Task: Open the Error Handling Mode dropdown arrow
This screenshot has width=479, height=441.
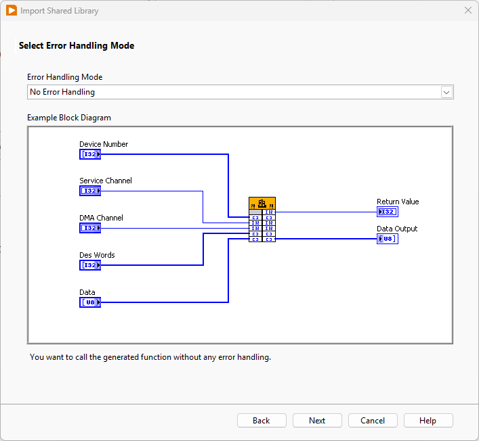Action: [446, 92]
